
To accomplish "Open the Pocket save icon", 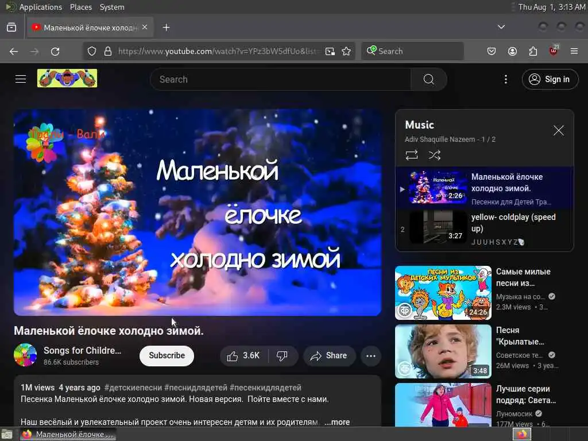I will 492,51.
